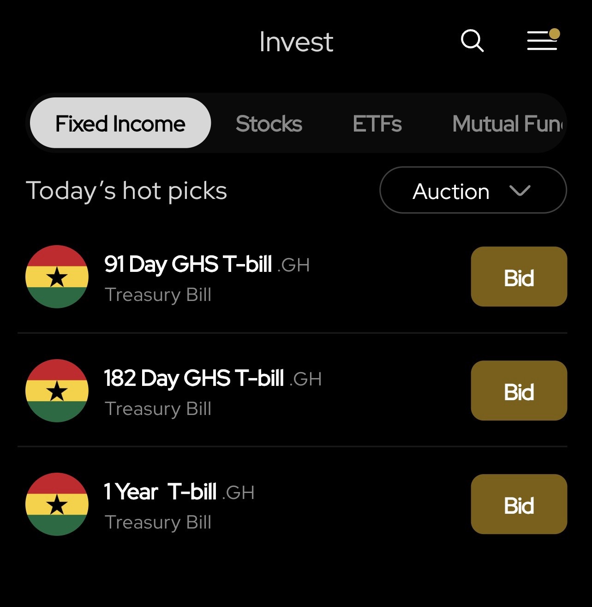Tap the Ghana flag beside 182 Day T-bill
Viewport: 592px width, 607px height.
57,391
